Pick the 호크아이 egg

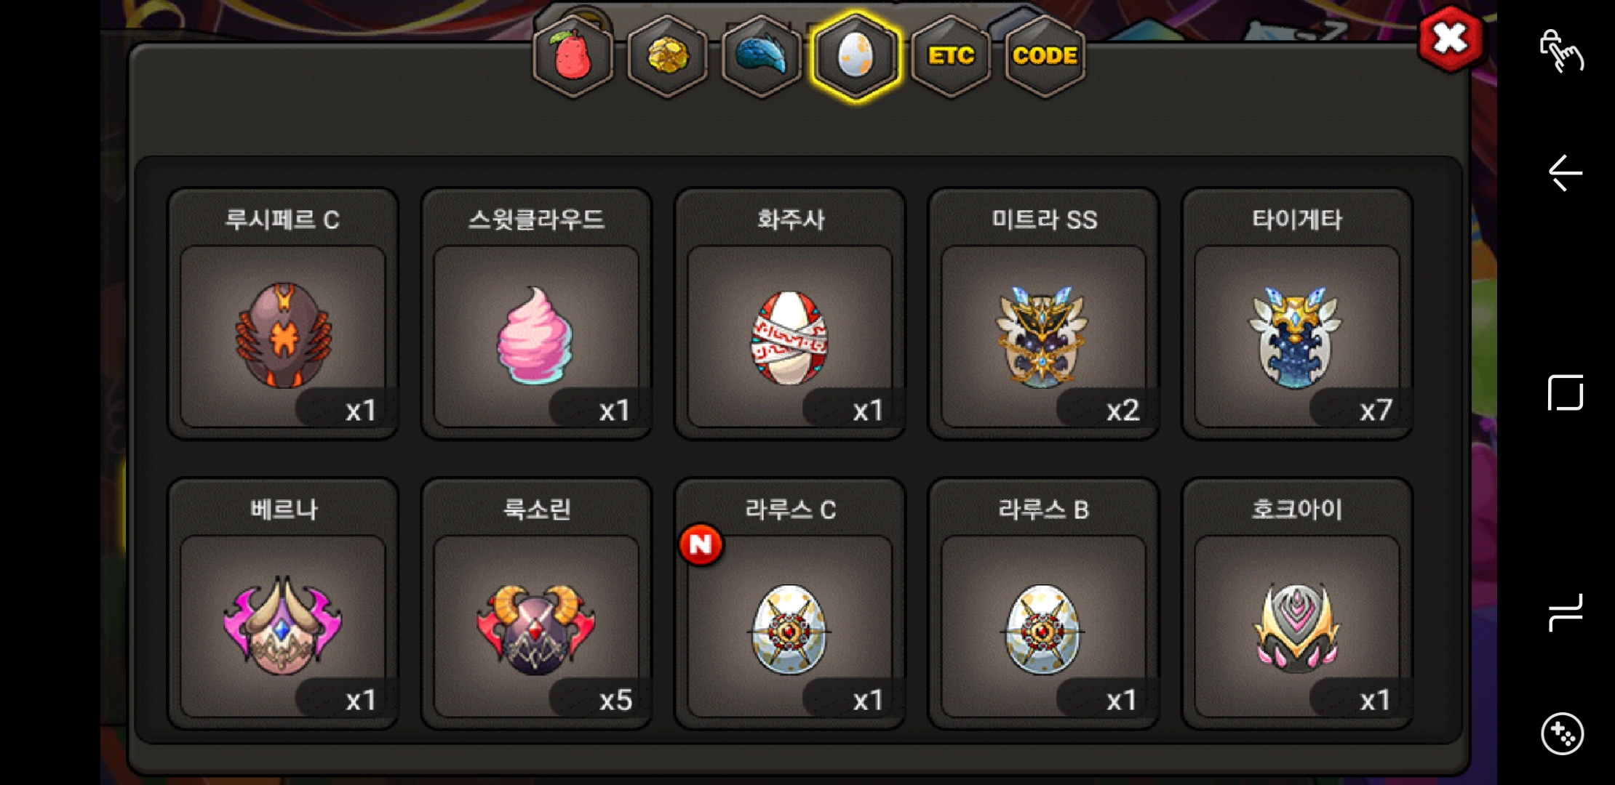(1297, 603)
